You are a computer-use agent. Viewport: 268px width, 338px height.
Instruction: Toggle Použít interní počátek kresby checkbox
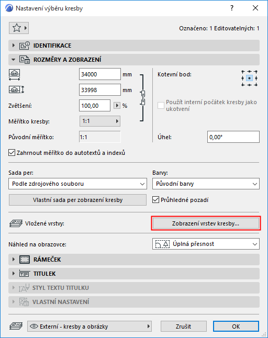click(161, 105)
